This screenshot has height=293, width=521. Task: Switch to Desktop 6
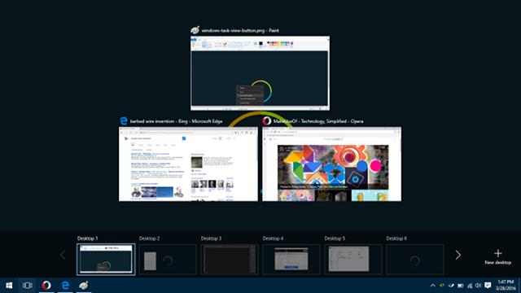click(x=415, y=260)
